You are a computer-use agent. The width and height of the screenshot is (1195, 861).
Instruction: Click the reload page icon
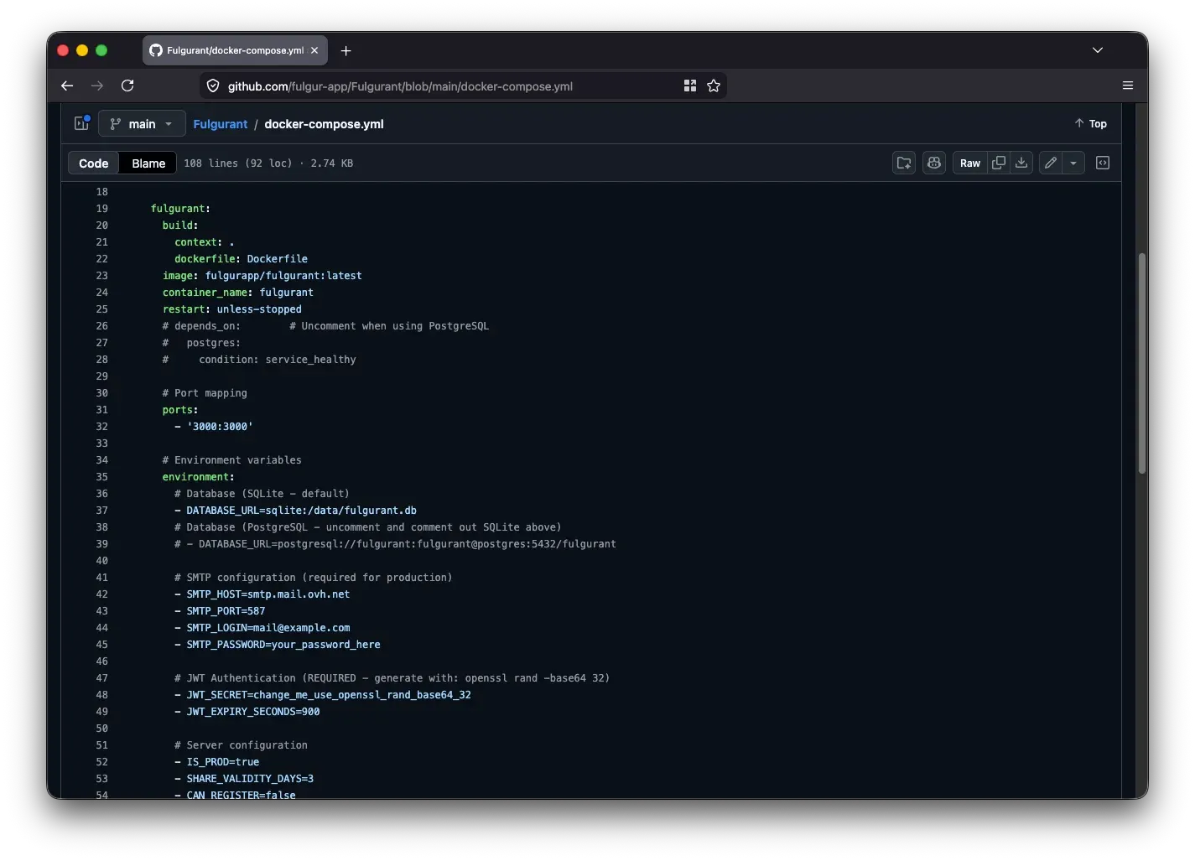point(127,86)
